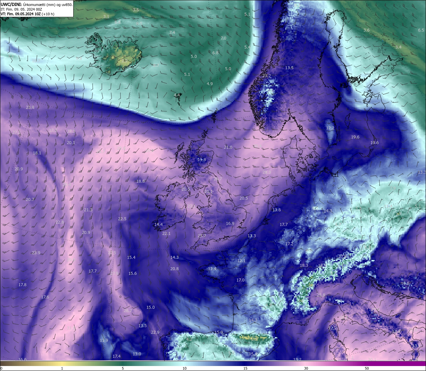
Task: Click the map value 25.8 over southeastern France
Action: [321, 295]
